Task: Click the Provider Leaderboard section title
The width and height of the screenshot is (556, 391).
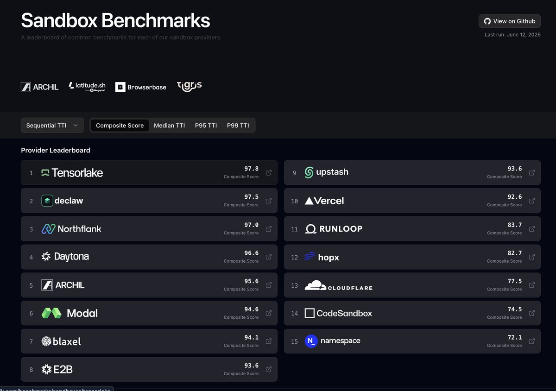Action: point(56,151)
